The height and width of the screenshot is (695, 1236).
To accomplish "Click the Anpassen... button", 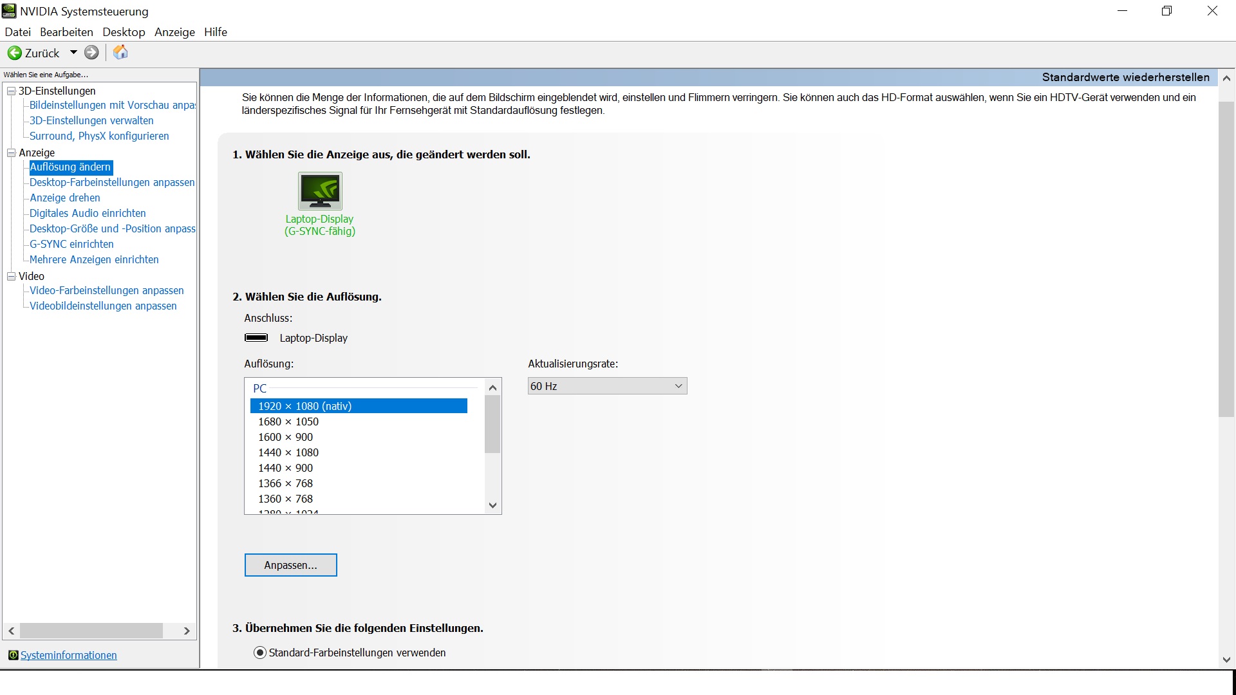I will (x=290, y=565).
